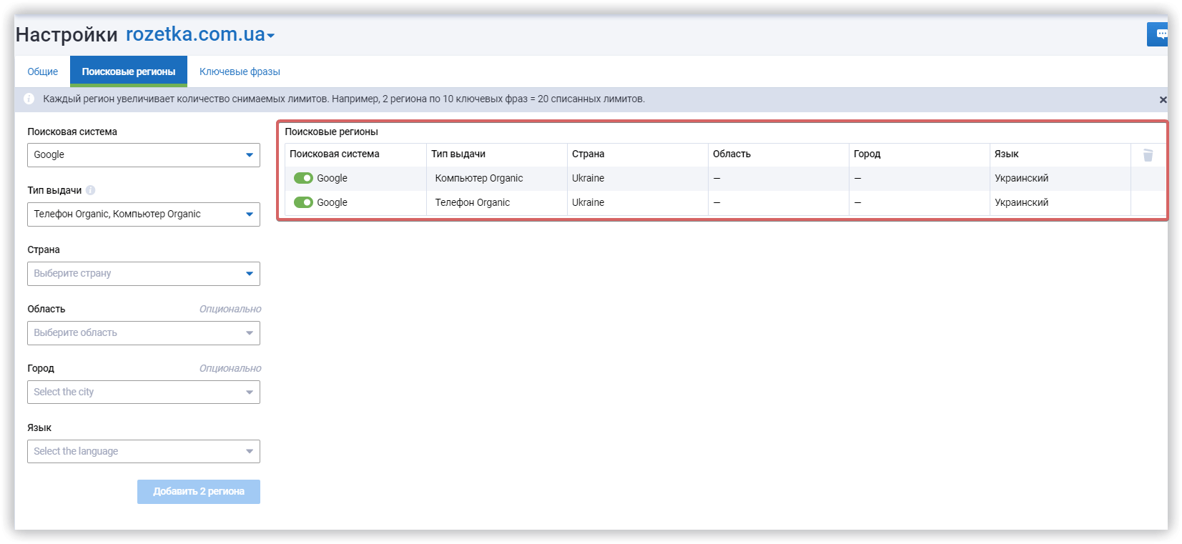Select the Поисковые регионы tab
This screenshot has width=1182, height=544.
click(129, 71)
